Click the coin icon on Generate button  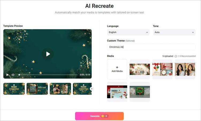pyautogui.click(x=103, y=116)
